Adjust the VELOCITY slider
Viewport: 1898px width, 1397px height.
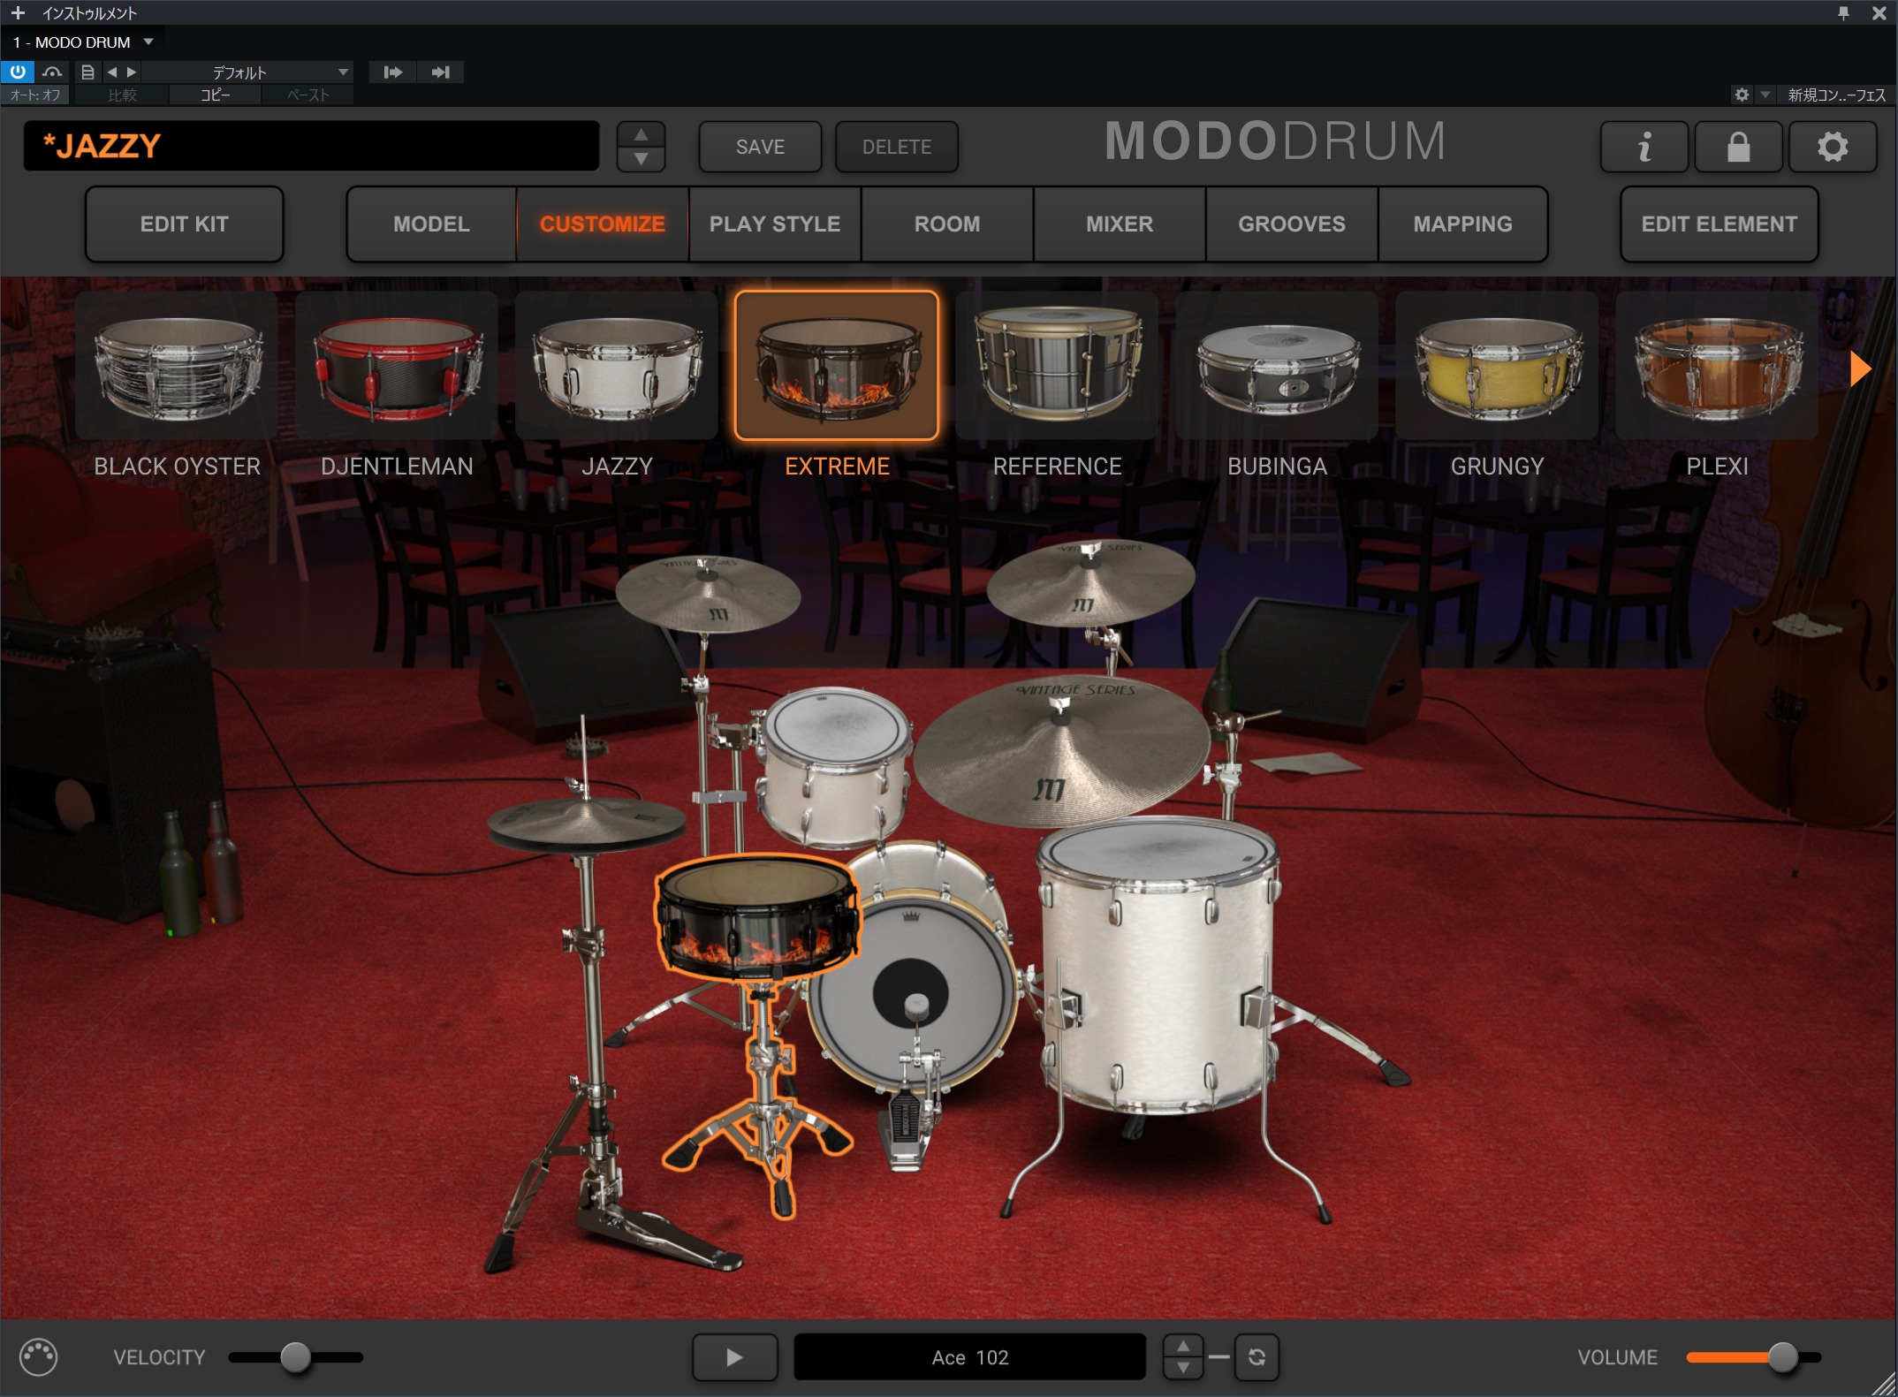coord(296,1356)
